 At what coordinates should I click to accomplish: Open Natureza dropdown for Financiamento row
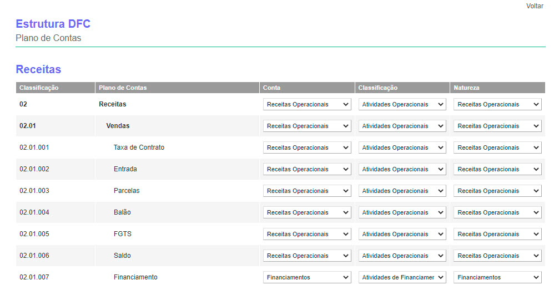point(497,277)
